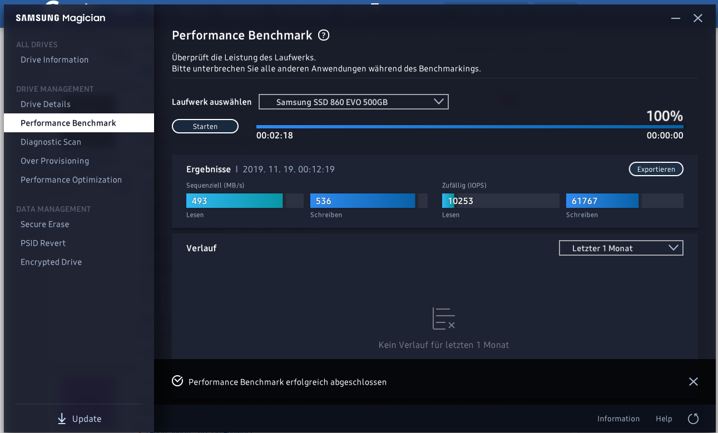Open Secure Erase section
This screenshot has width=718, height=433.
click(45, 224)
